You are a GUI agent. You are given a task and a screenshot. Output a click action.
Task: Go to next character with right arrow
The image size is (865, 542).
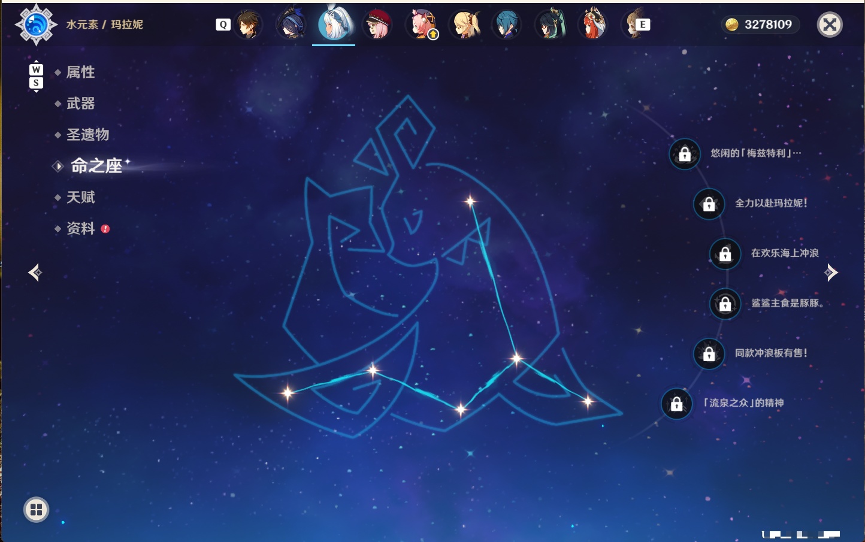(x=831, y=272)
